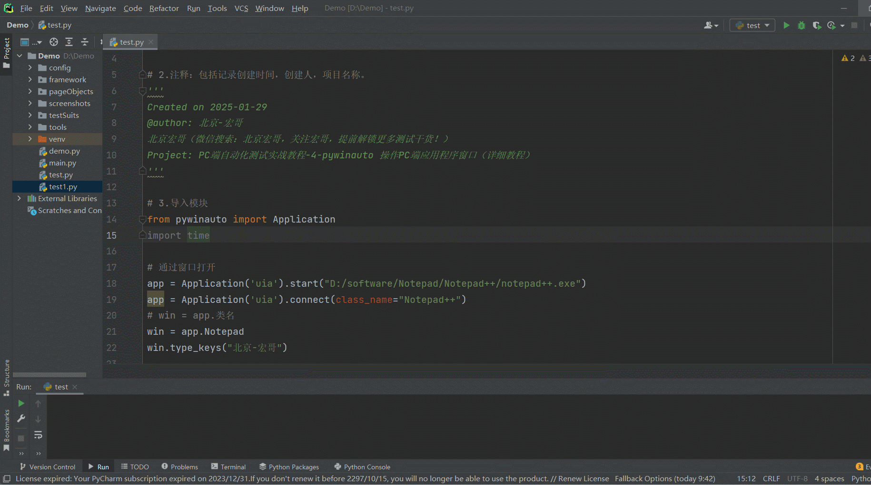Select opened file crosshair icon in Project panel
This screenshot has height=485, width=871.
point(54,42)
